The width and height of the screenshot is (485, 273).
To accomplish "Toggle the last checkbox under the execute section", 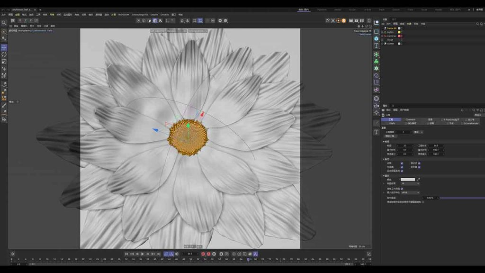I will 402,171.
